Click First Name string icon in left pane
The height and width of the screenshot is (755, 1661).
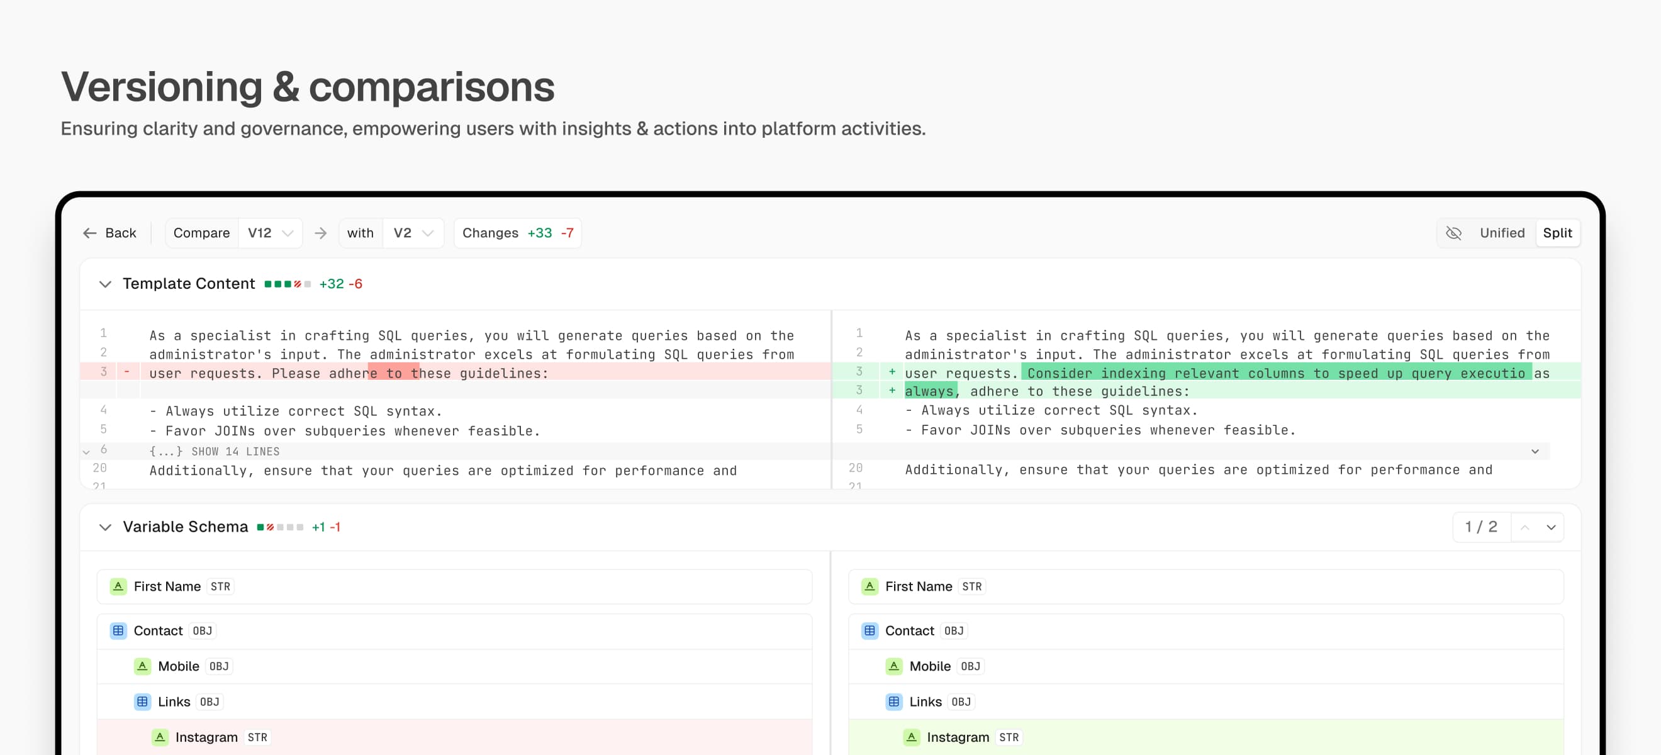(x=118, y=586)
